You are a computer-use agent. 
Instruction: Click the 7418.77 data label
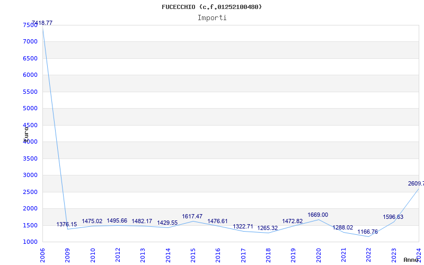(x=42, y=23)
